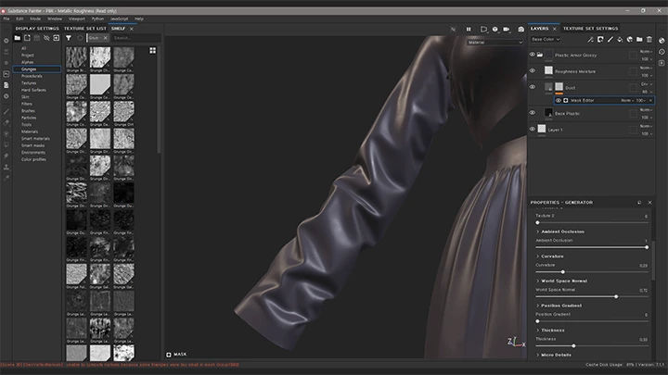
Task: Click the add mask icon in Layers toolbar
Action: (600, 40)
